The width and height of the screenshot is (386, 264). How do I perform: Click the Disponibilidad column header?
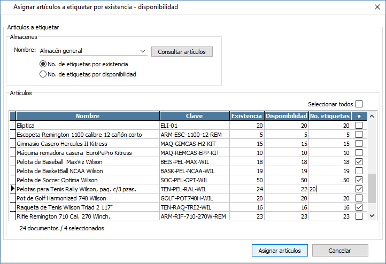(287, 116)
